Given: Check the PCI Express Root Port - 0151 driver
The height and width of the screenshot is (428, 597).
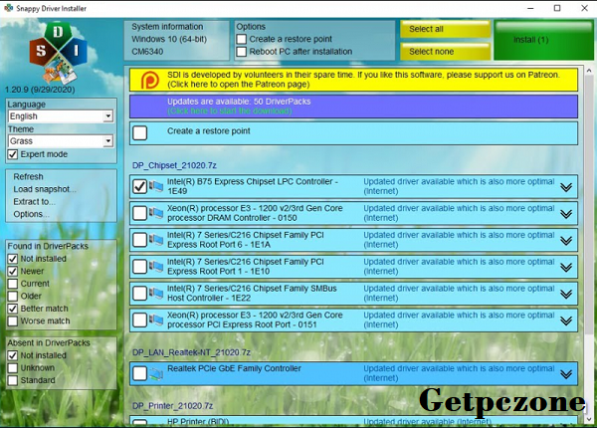Looking at the screenshot, I should pos(139,320).
